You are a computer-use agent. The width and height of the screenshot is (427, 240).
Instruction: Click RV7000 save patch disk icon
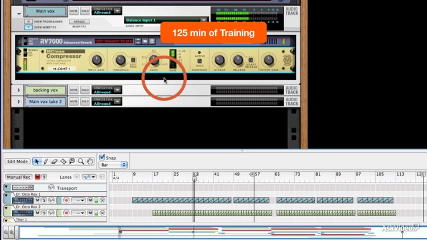coord(152,41)
